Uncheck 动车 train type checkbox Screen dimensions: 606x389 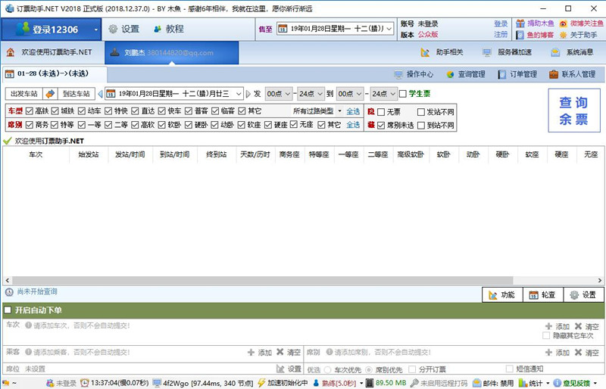click(82, 111)
